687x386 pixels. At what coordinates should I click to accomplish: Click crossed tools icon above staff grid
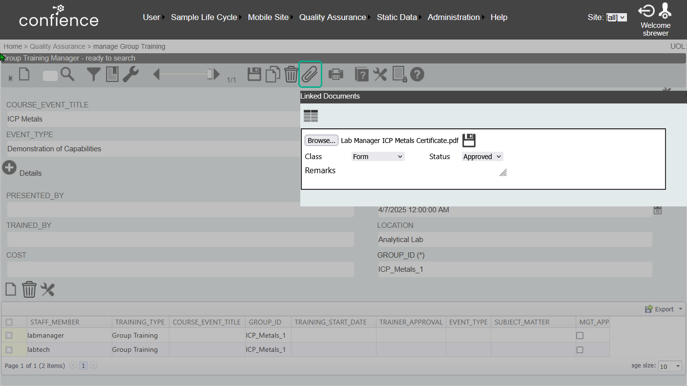[47, 289]
